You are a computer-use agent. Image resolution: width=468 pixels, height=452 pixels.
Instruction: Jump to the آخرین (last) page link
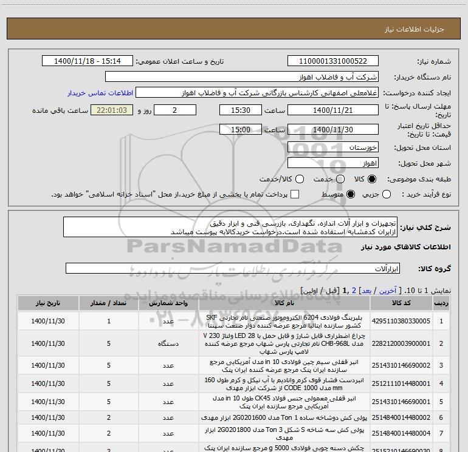coord(387,291)
